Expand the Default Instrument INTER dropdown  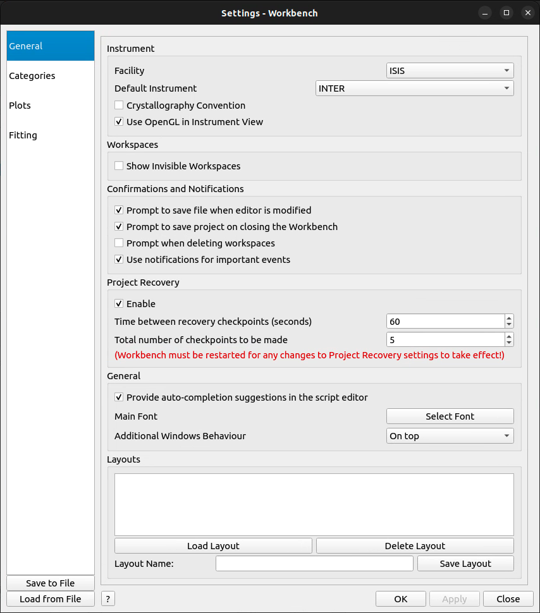click(414, 88)
